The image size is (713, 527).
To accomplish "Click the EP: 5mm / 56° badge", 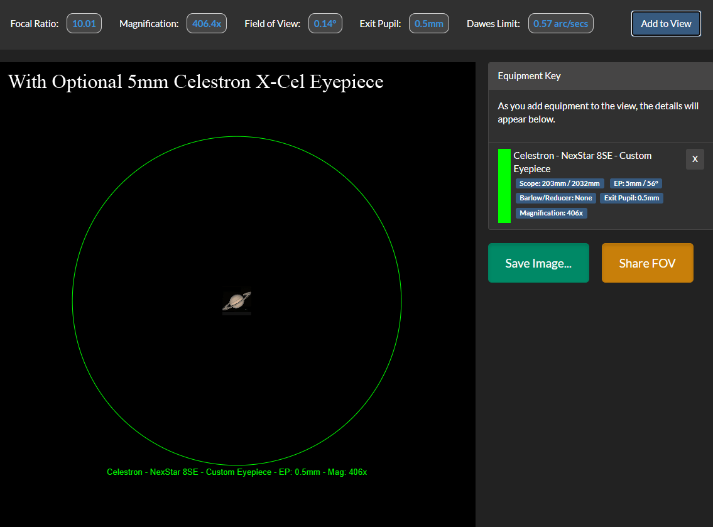I will 636,183.
